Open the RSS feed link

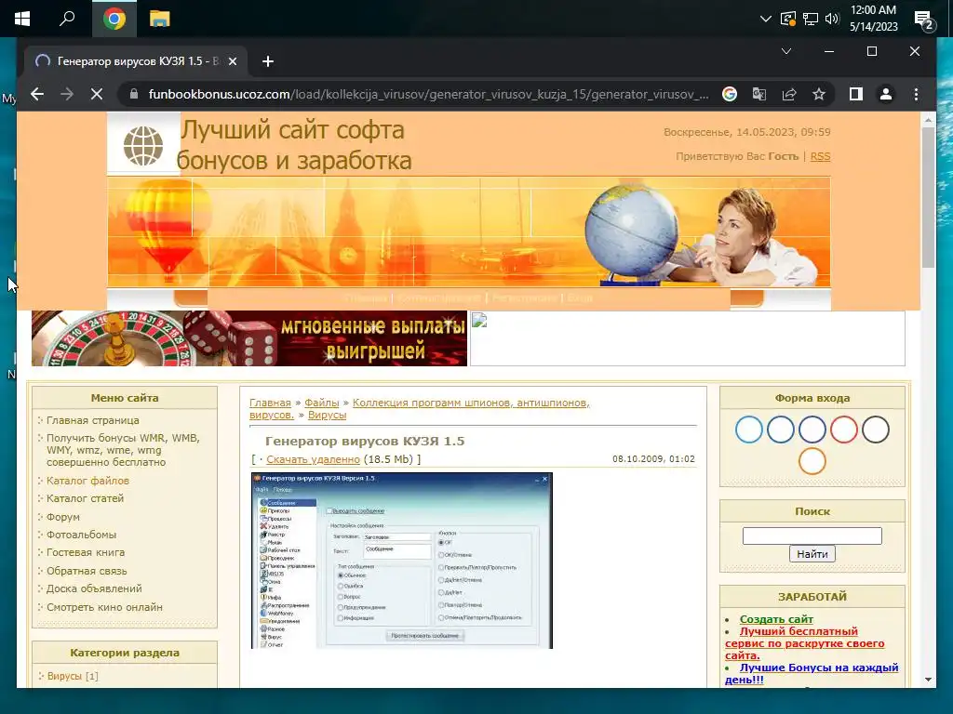coord(820,156)
